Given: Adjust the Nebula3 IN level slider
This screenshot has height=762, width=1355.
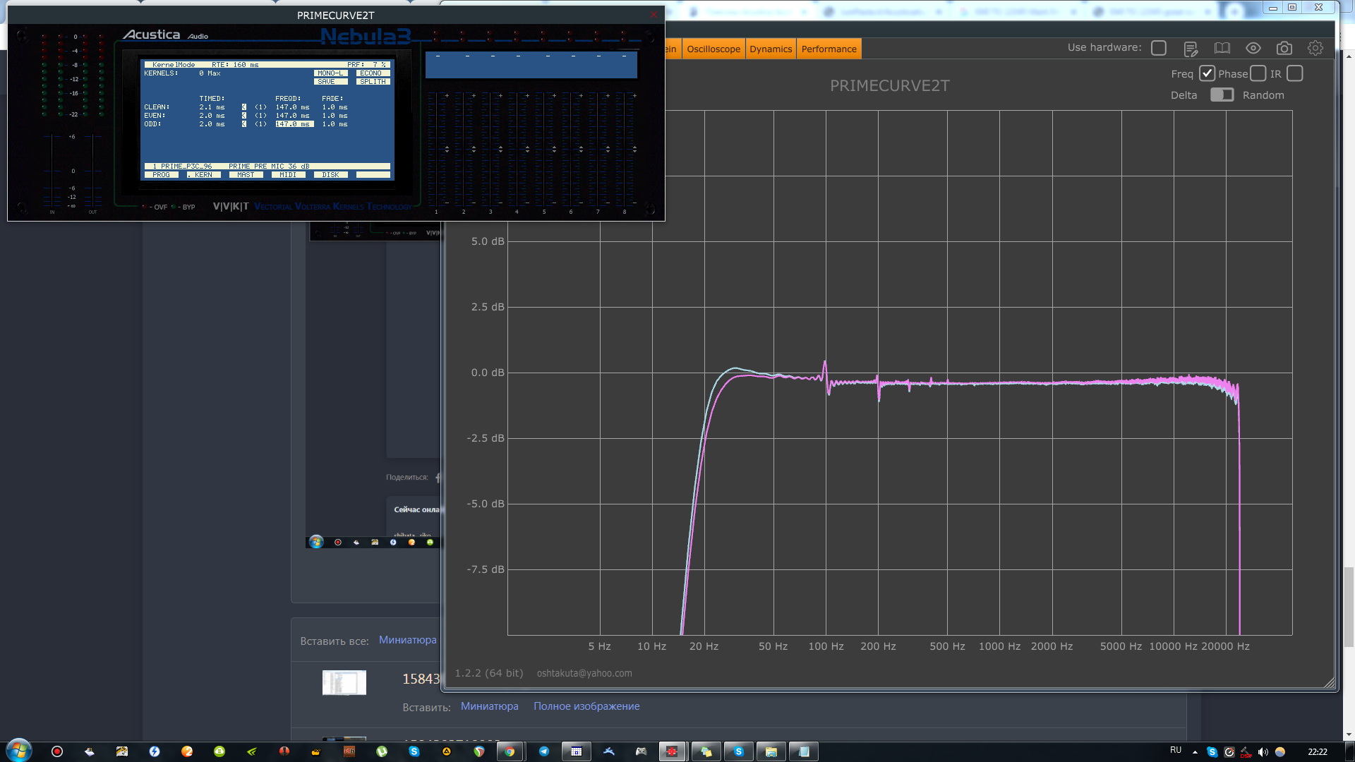Looking at the screenshot, I should click(x=52, y=171).
